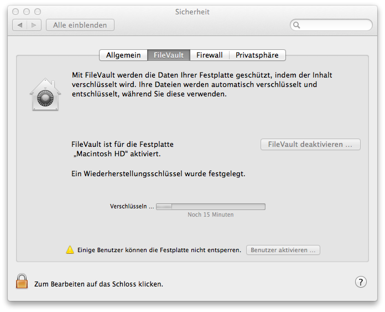Switch to the Allgemein tab

[x=123, y=55]
